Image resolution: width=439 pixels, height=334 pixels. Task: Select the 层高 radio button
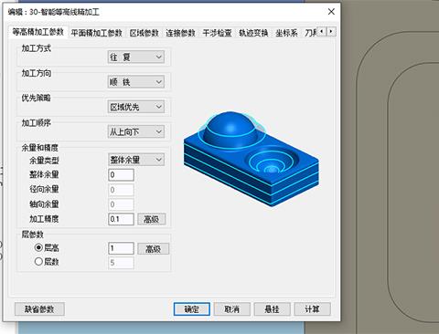(x=38, y=247)
